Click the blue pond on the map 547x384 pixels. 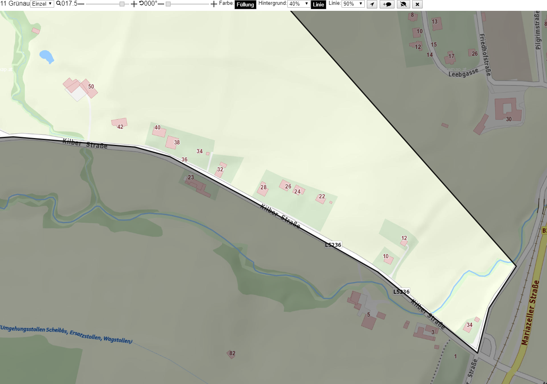click(x=47, y=57)
